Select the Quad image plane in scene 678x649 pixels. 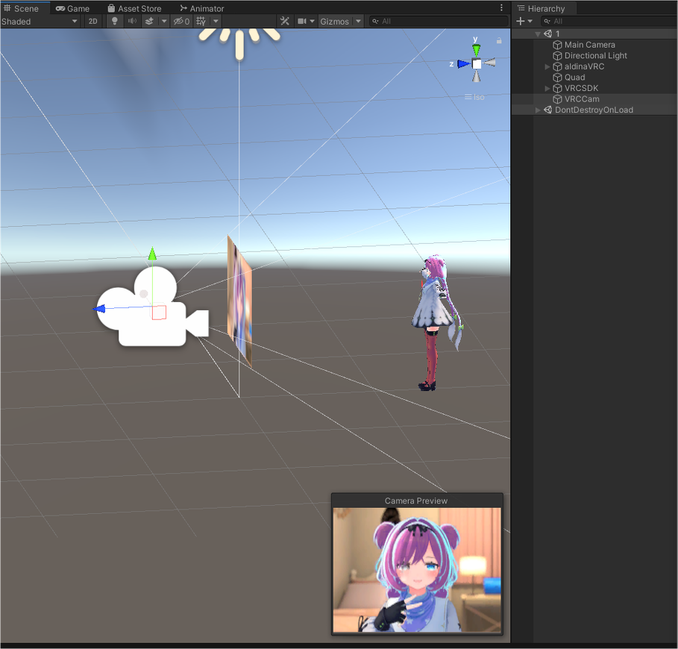239,301
